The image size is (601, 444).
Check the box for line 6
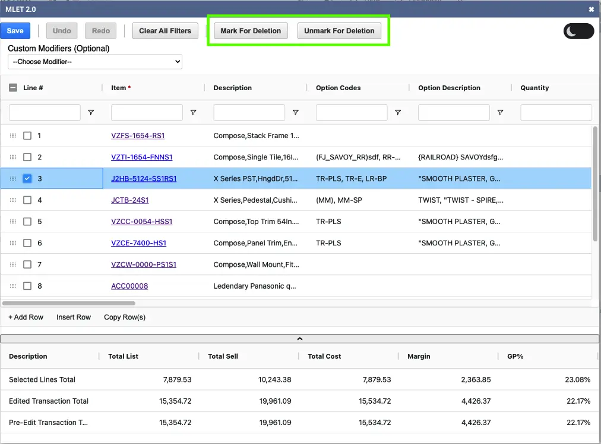[x=27, y=243]
